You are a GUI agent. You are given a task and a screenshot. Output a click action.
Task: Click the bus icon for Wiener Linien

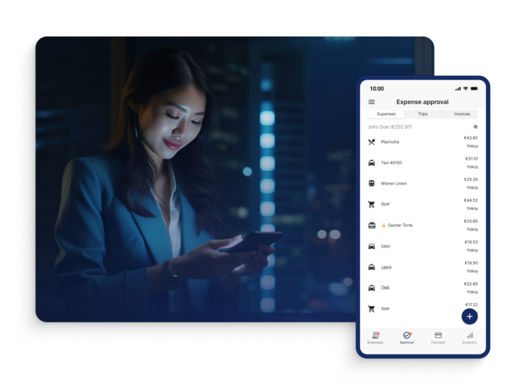(x=372, y=183)
